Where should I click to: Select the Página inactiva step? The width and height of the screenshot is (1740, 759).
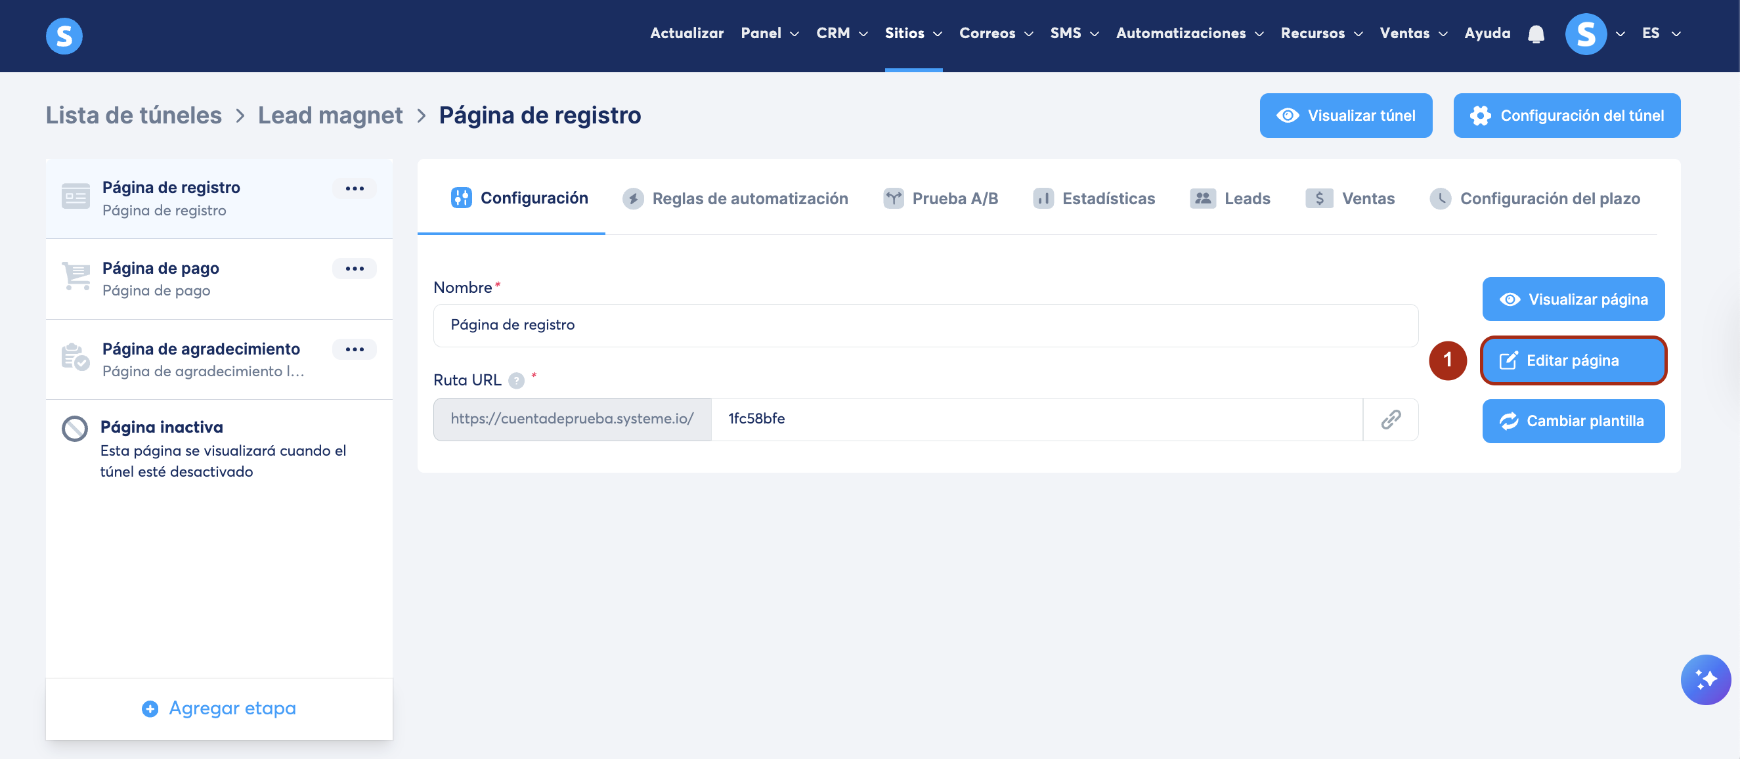161,427
